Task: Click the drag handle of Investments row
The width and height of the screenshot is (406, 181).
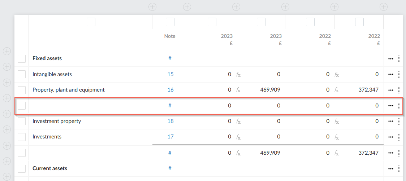Action: [x=399, y=137]
